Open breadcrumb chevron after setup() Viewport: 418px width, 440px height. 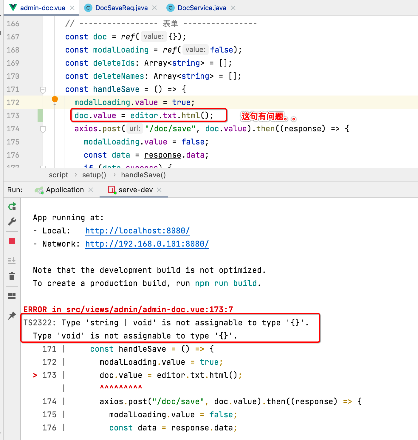[x=114, y=175]
